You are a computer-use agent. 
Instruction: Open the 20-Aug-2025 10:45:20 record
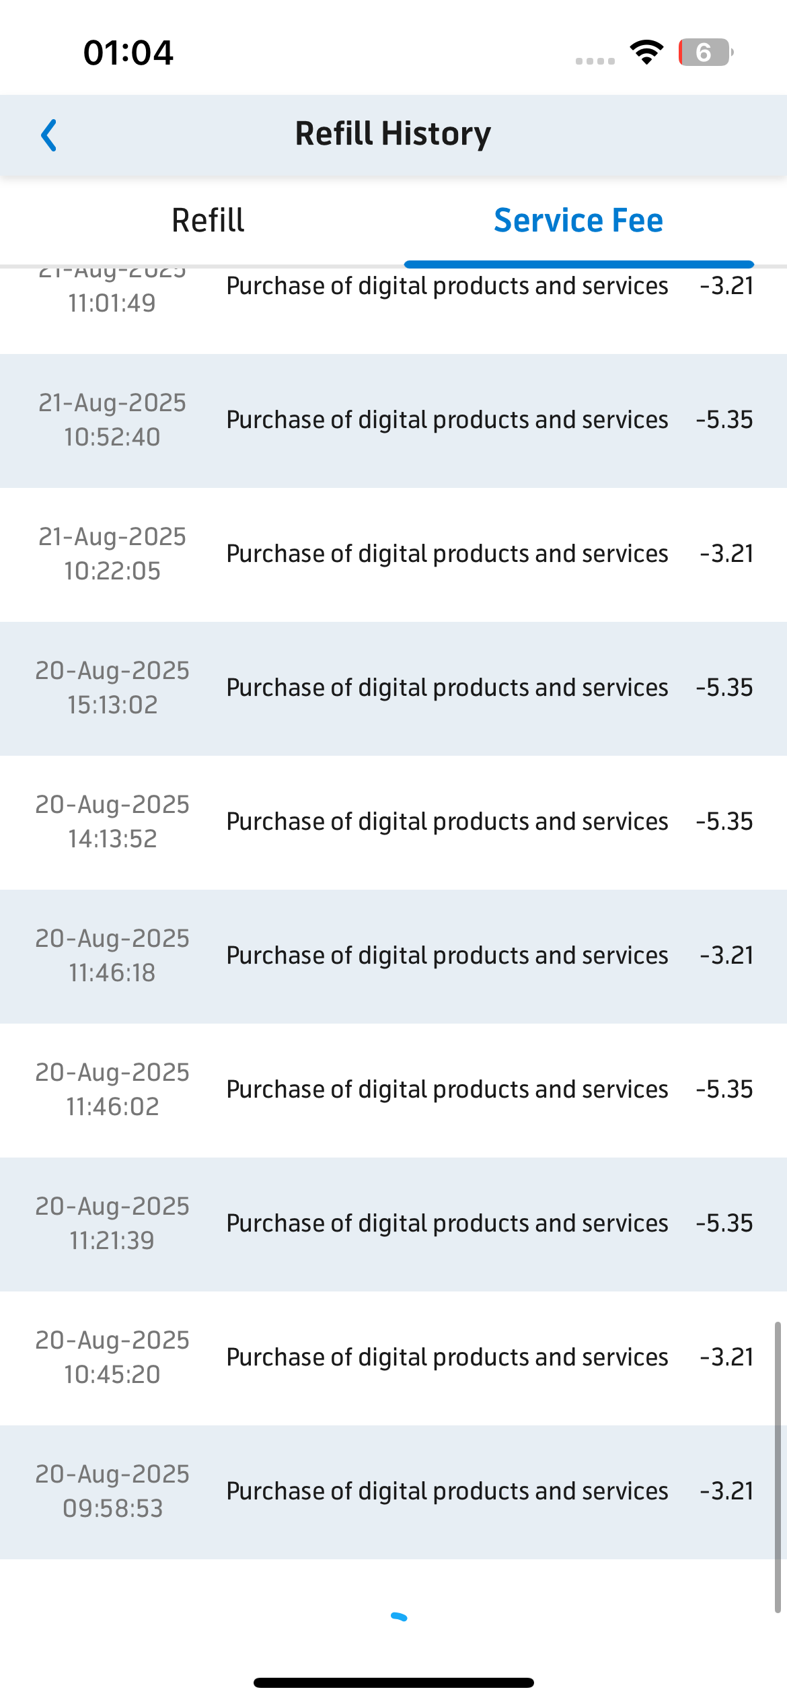point(394,1358)
